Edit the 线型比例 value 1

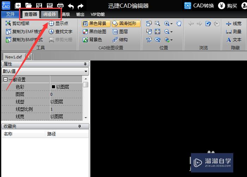(x=66, y=109)
